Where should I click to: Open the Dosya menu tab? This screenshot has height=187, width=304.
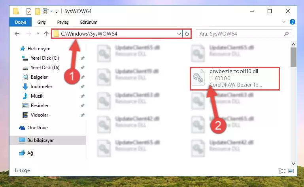click(21, 22)
